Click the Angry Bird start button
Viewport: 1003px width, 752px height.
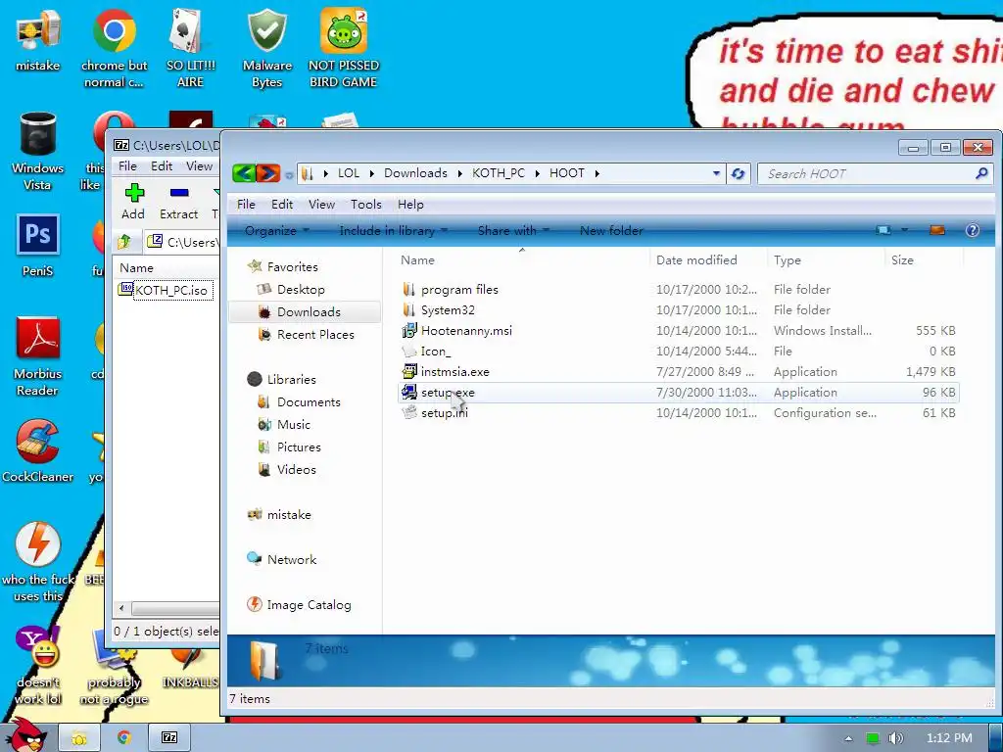[x=26, y=734]
